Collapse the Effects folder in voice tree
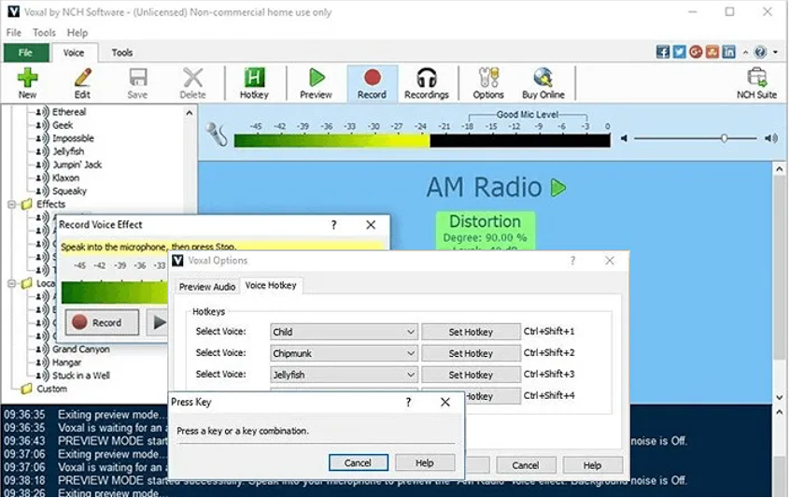Image resolution: width=790 pixels, height=498 pixels. tap(13, 204)
